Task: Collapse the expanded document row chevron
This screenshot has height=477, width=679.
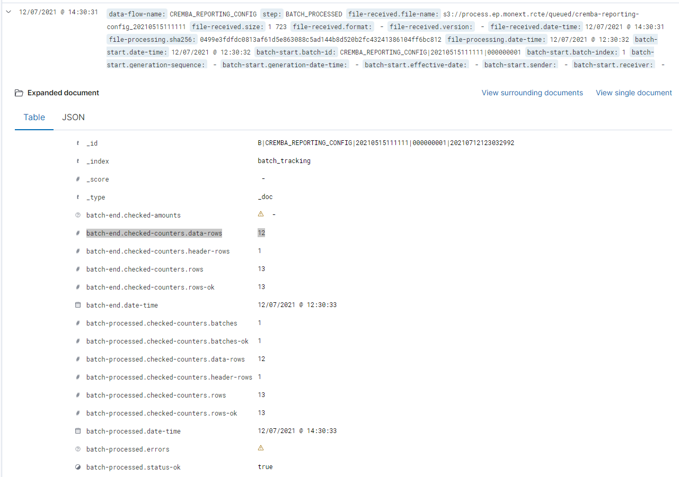Action: pyautogui.click(x=8, y=12)
